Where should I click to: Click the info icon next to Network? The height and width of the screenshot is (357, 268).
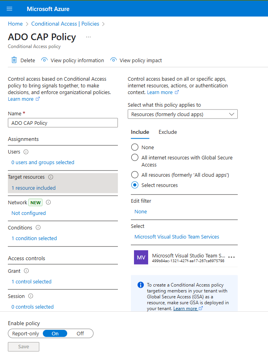click(x=48, y=202)
